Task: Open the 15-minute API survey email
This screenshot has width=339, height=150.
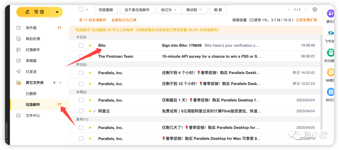Action: (x=211, y=56)
